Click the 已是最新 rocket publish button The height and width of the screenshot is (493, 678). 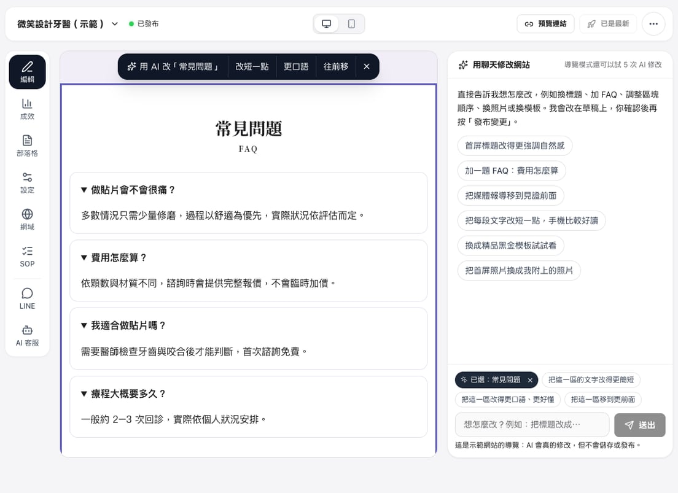[608, 24]
